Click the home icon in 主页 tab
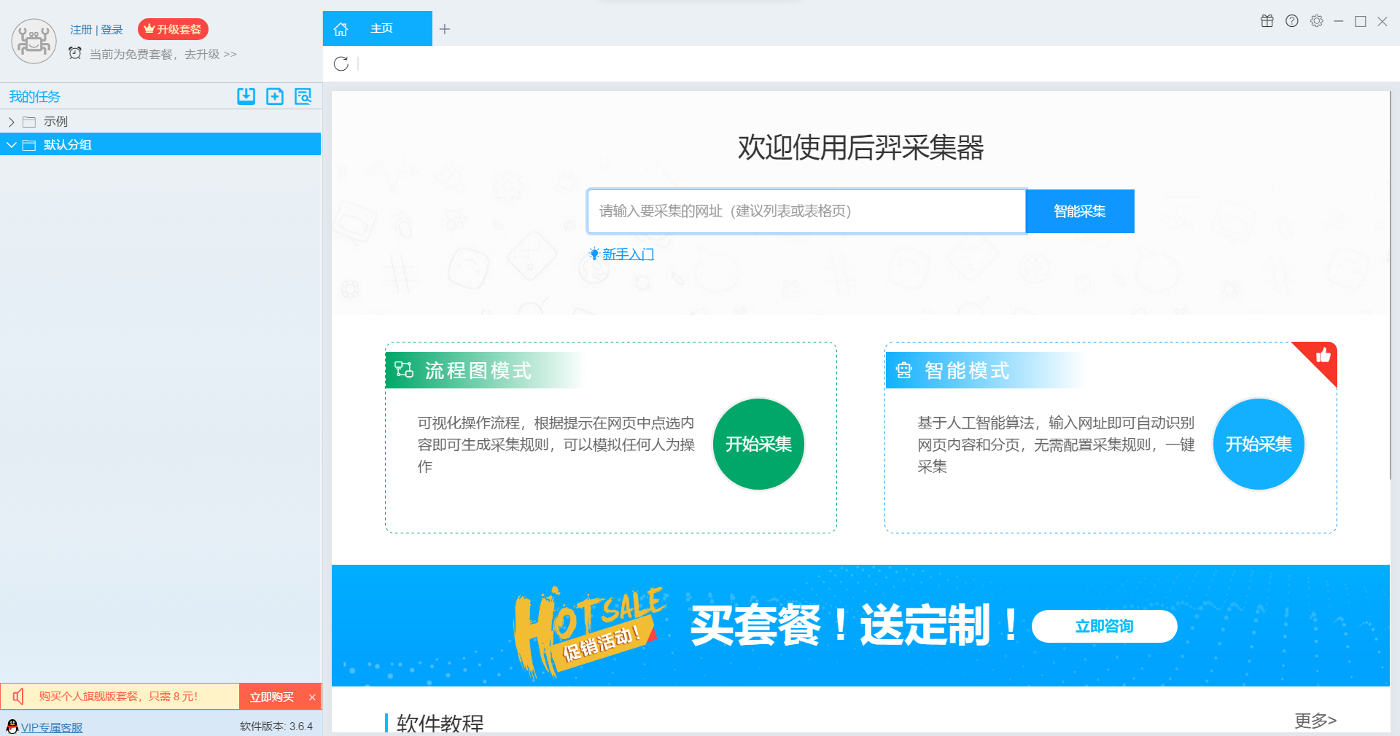The height and width of the screenshot is (736, 1400). (341, 29)
